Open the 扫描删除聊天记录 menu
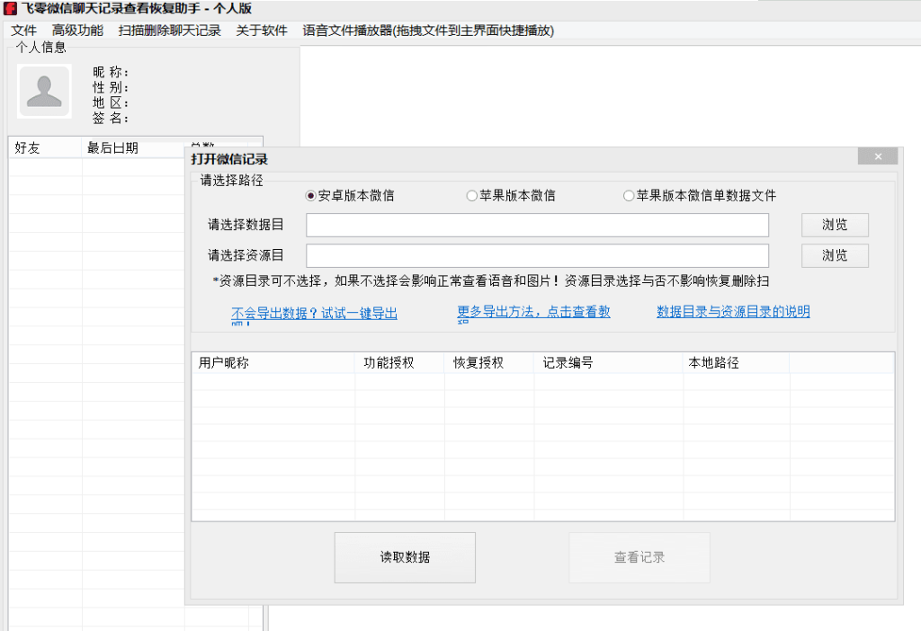921x631 pixels. point(170,30)
